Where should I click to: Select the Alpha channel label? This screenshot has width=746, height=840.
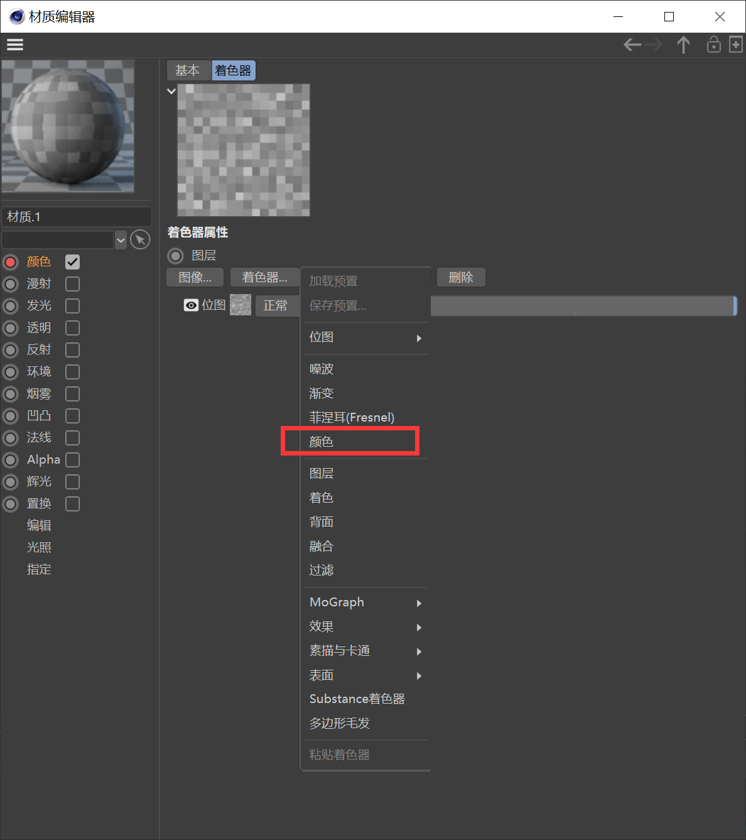point(43,460)
